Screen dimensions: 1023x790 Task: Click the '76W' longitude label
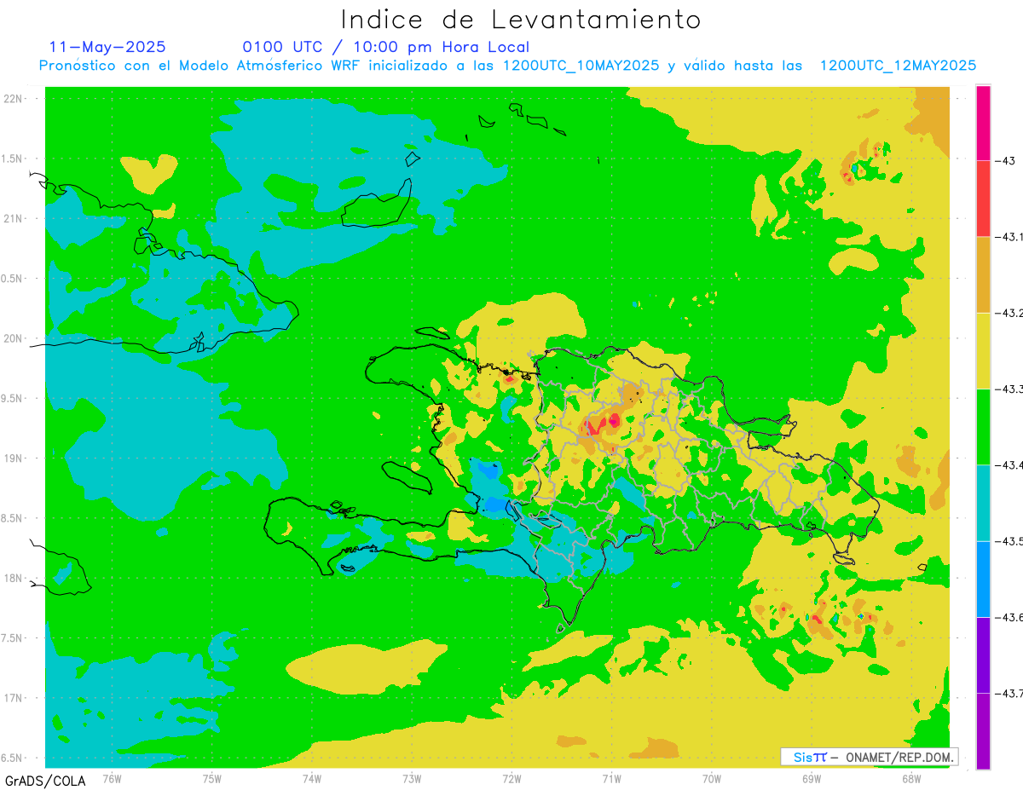point(112,778)
